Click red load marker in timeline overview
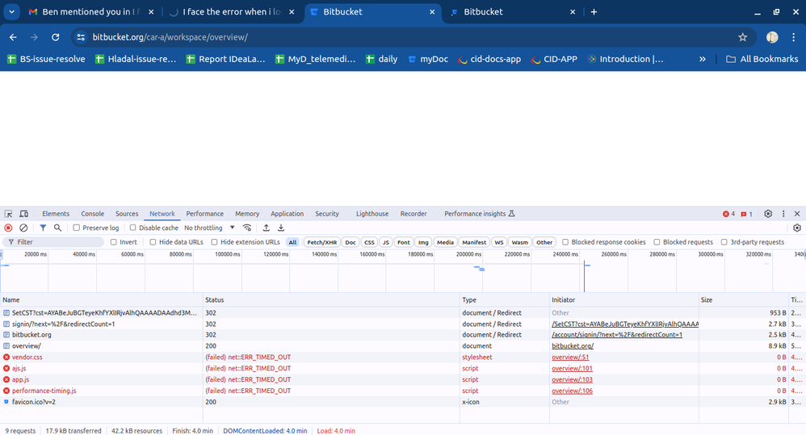Image resolution: width=806 pixels, height=435 pixels. click(x=584, y=276)
